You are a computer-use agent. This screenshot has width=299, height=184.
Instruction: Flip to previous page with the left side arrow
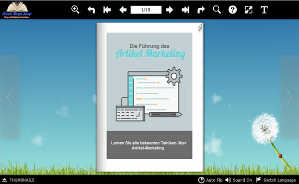tap(9, 97)
